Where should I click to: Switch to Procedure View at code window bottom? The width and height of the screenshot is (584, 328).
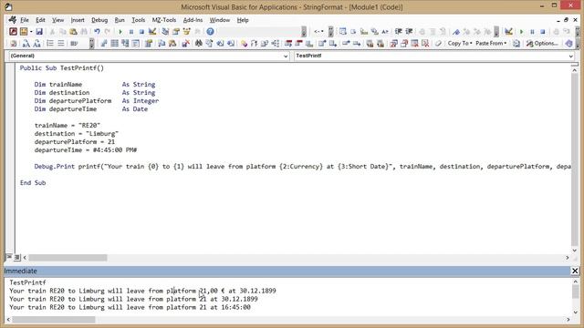[x=9, y=257]
